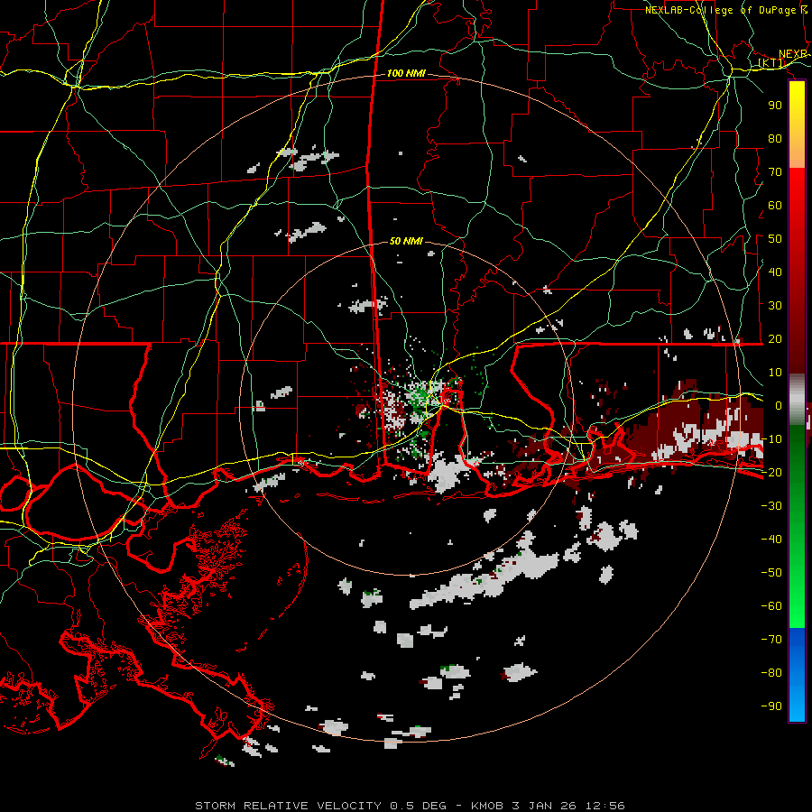812x812 pixels.
Task: Click the -70 value on velocity scale
Action: [x=771, y=640]
